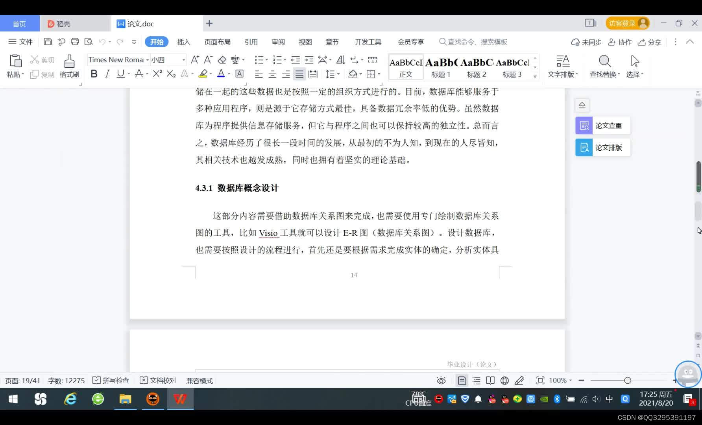
Task: Switch to outline view icon
Action: [x=477, y=381]
